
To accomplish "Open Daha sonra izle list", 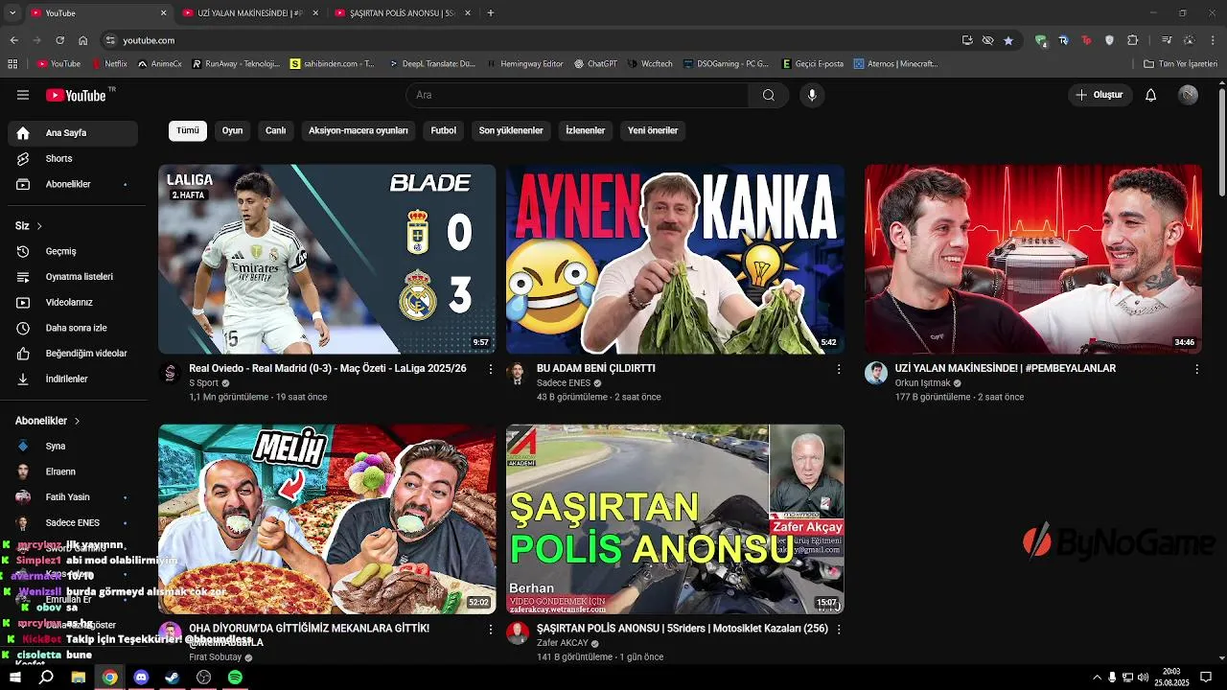I will 73,328.
